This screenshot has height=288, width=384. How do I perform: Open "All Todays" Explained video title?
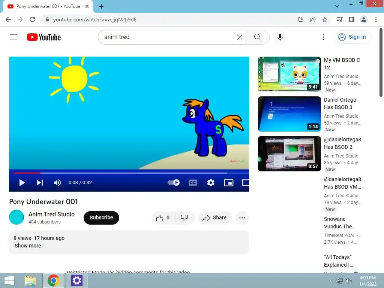pyautogui.click(x=338, y=261)
